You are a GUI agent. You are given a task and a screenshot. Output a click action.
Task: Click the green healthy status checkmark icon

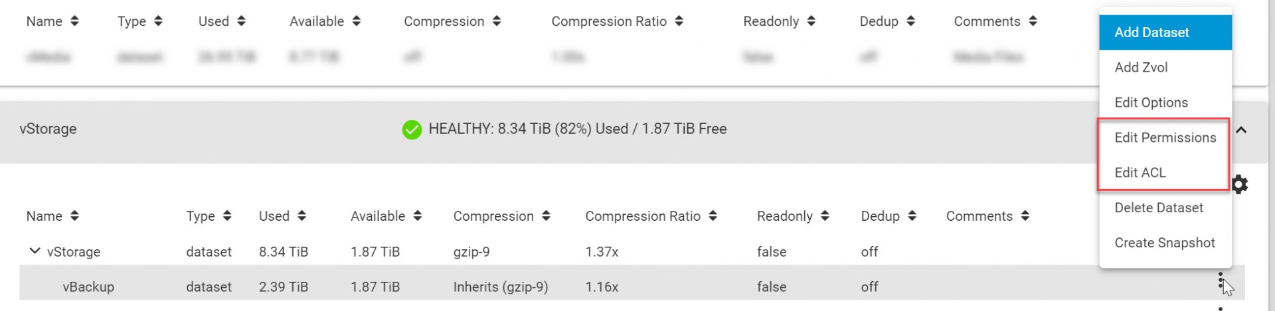pos(412,129)
